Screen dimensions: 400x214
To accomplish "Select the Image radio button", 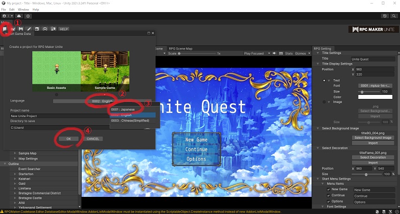I will 324,102.
